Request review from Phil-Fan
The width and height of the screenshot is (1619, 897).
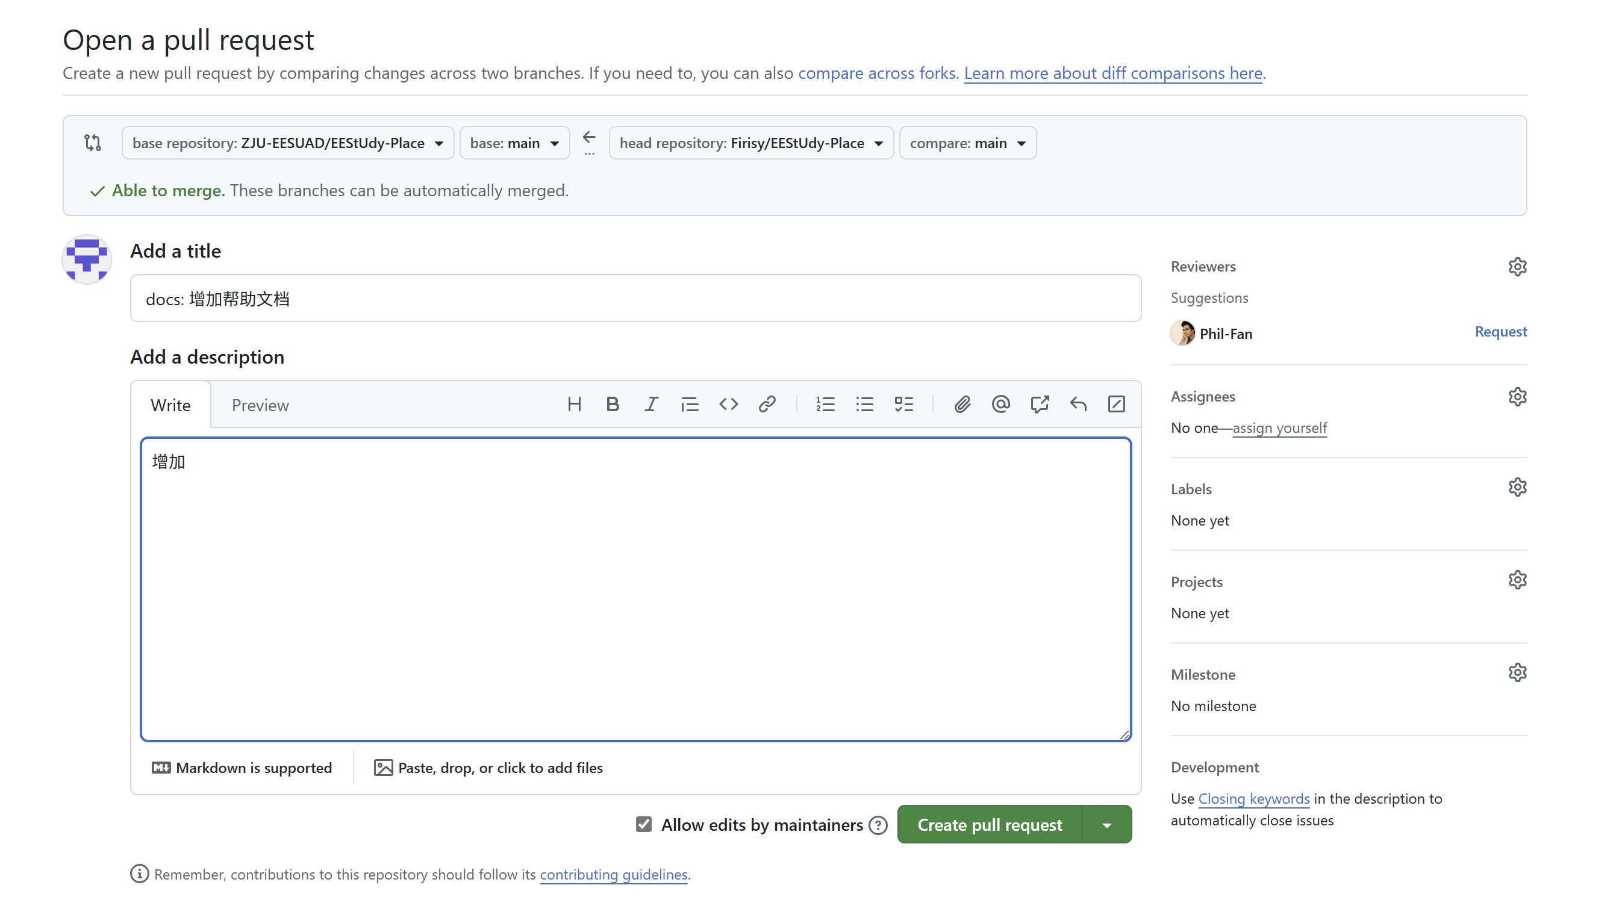coord(1500,332)
